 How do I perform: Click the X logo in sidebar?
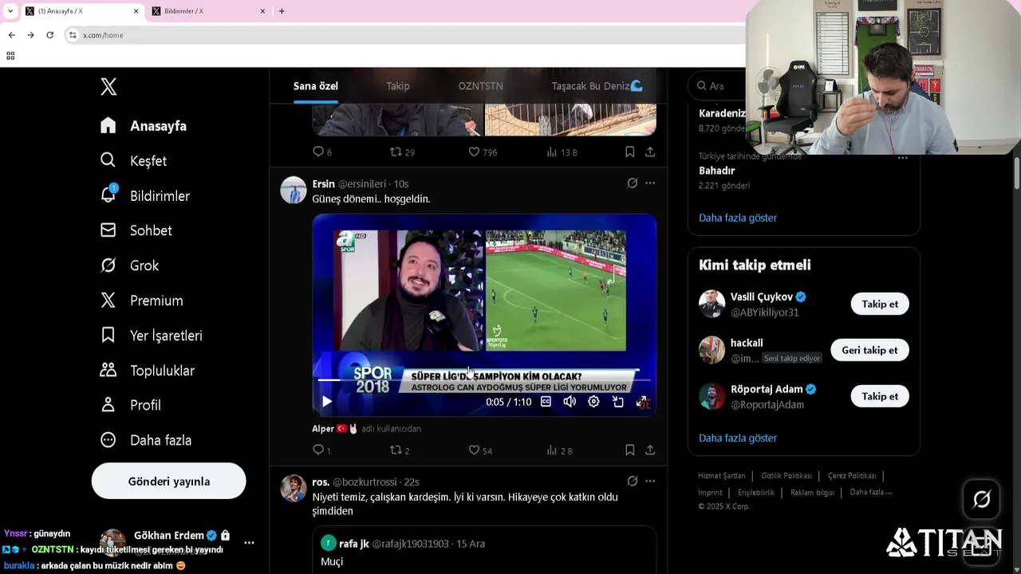pyautogui.click(x=108, y=87)
